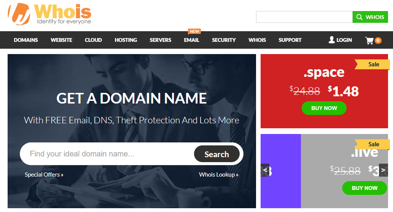
Task: Click the struck-through $24.88 price
Action: point(305,91)
